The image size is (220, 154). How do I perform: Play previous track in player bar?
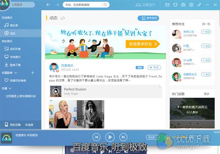[96, 137]
